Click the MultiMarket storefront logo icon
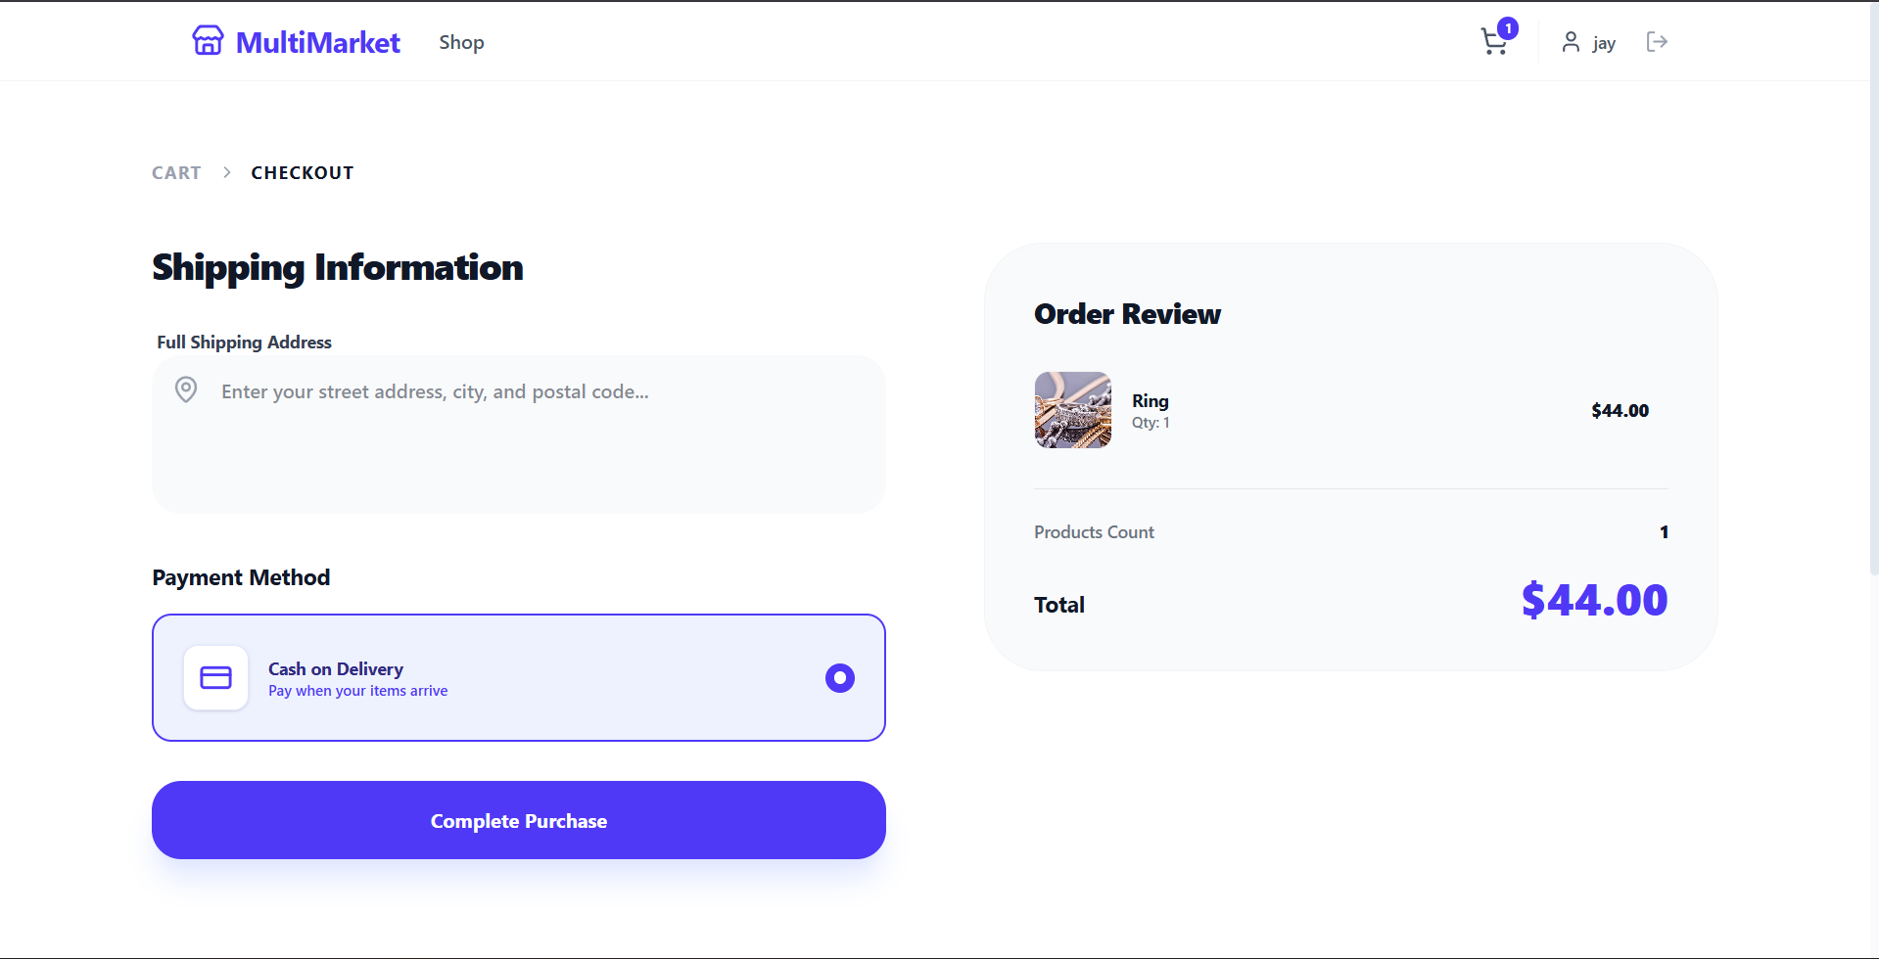Viewport: 1879px width, 959px height. (x=208, y=41)
